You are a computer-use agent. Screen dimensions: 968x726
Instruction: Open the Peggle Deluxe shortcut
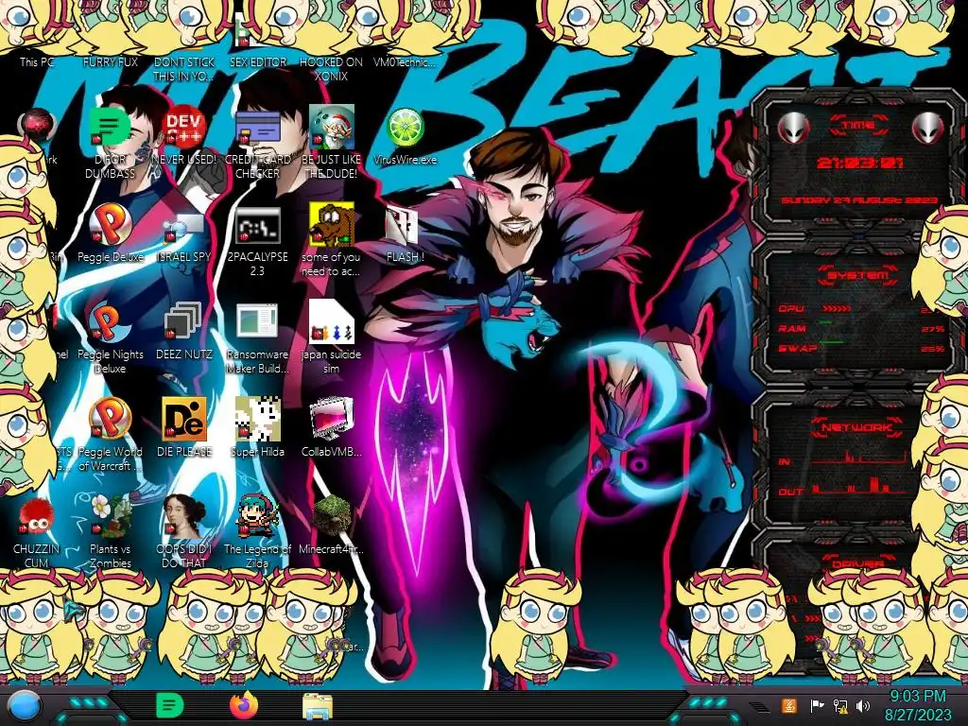click(x=110, y=225)
